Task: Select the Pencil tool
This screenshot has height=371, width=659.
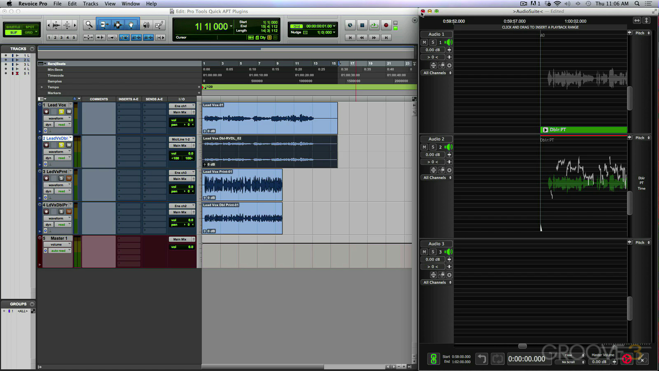Action: 159,25
